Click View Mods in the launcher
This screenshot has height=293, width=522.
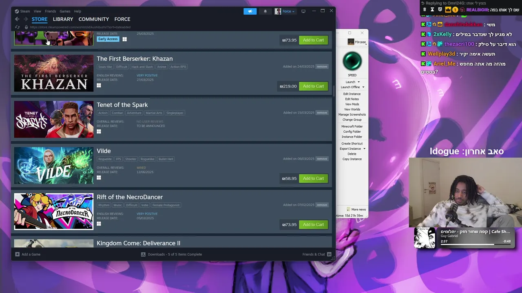click(x=352, y=104)
